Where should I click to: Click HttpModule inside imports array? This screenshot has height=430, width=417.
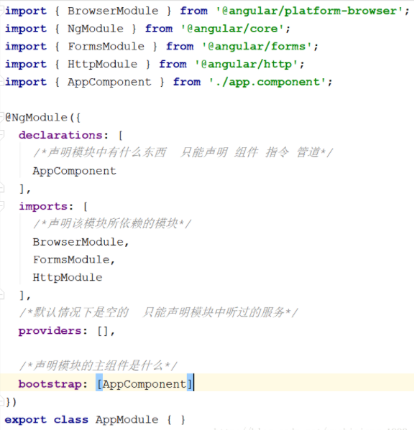[x=68, y=278]
